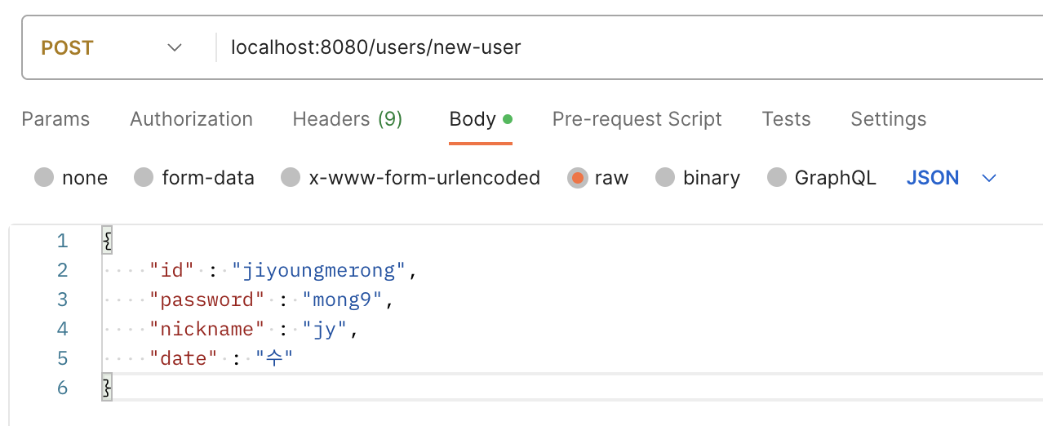Viewport: 1043px width, 426px height.
Task: Open the Headers (9) tab
Action: [x=348, y=119]
